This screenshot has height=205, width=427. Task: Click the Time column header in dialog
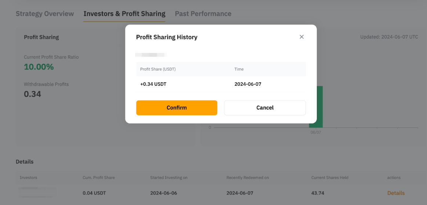coord(239,69)
